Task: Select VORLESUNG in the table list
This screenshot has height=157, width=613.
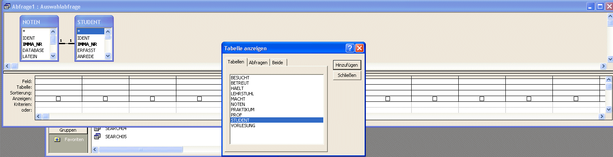Action: [277, 126]
